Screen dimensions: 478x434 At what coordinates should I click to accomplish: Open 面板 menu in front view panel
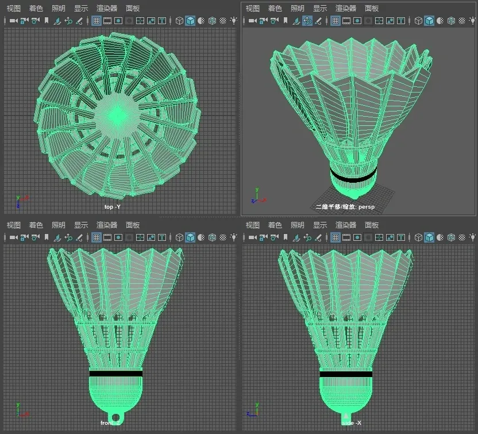[x=133, y=225]
